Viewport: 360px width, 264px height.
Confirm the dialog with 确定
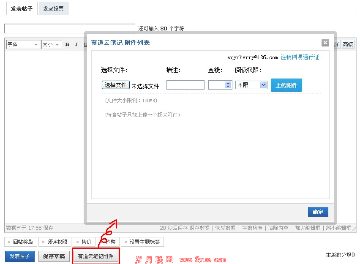[318, 212]
